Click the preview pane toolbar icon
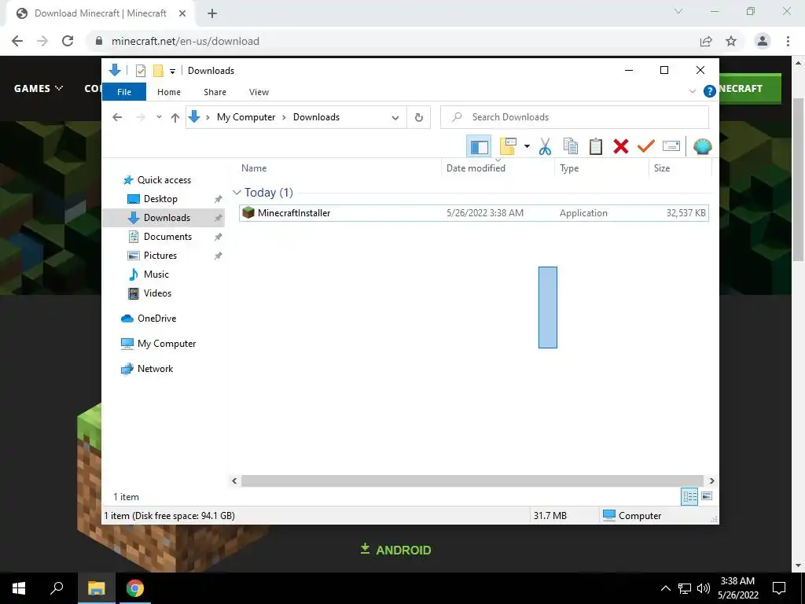The height and width of the screenshot is (604, 805). point(479,147)
